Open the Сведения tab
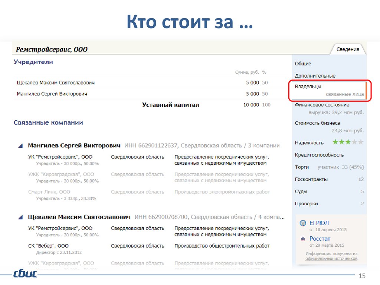 point(347,49)
